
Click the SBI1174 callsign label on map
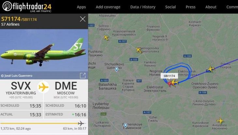click(169, 76)
